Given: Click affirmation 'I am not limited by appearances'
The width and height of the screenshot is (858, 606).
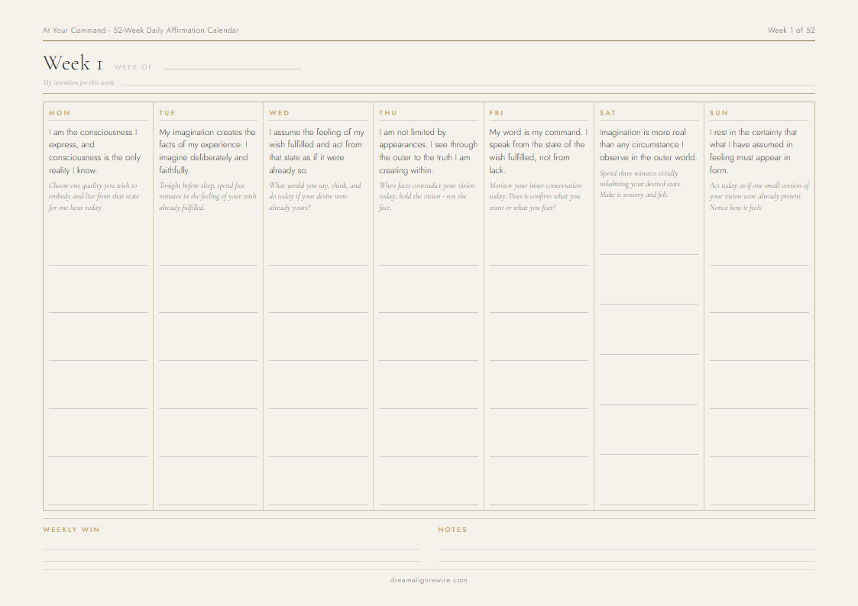Looking at the screenshot, I should 429,151.
